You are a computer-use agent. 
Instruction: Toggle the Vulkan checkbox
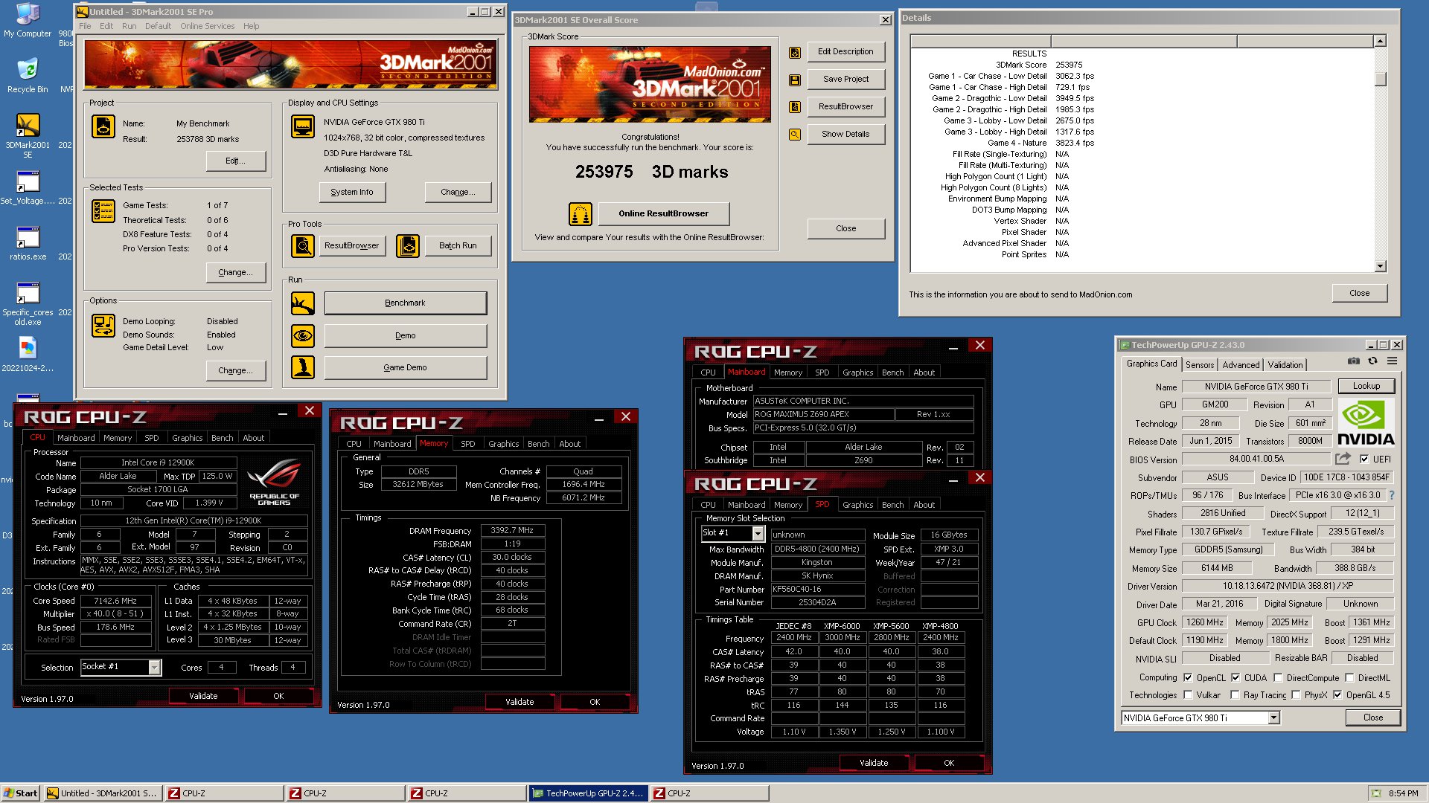(x=1189, y=695)
